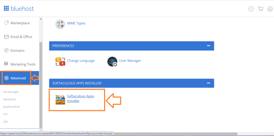Open the user account profile icon
The width and height of the screenshot is (274, 136).
(270, 9)
